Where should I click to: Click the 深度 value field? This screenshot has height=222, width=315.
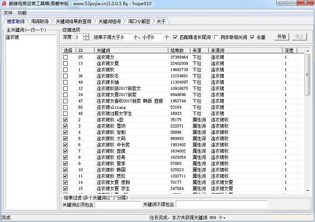click(x=79, y=37)
